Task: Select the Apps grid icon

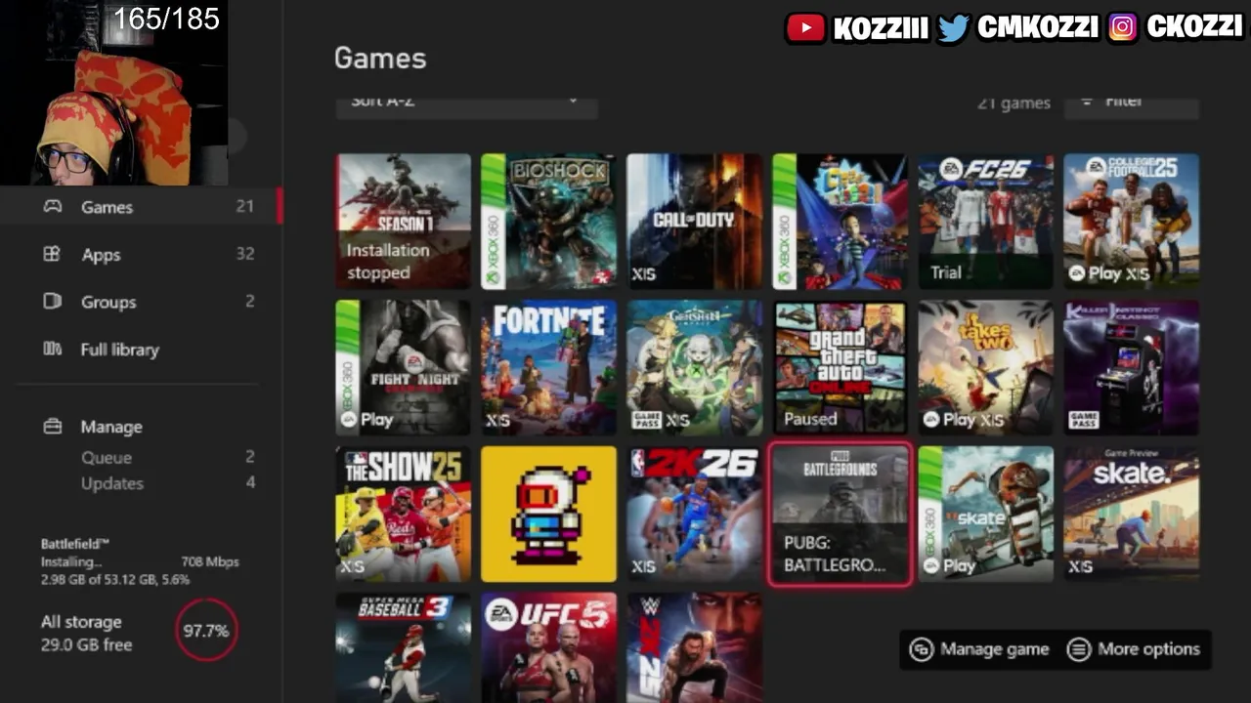Action: [x=53, y=254]
